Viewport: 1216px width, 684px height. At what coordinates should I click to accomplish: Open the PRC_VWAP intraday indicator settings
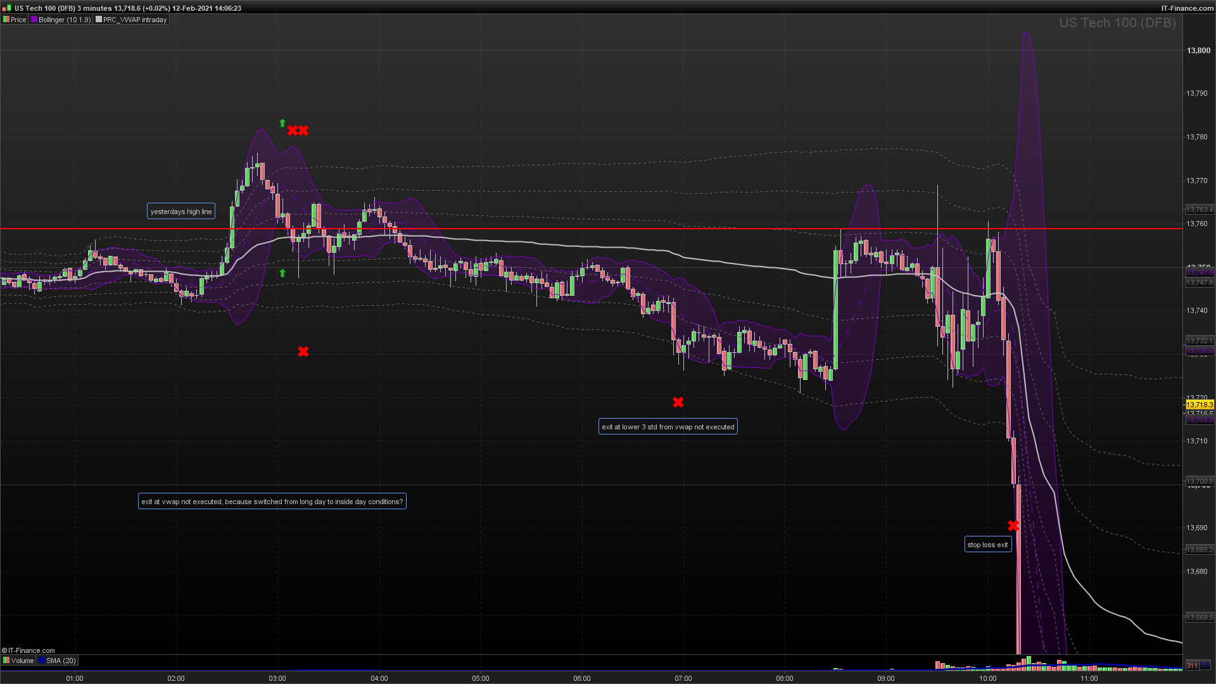134,20
